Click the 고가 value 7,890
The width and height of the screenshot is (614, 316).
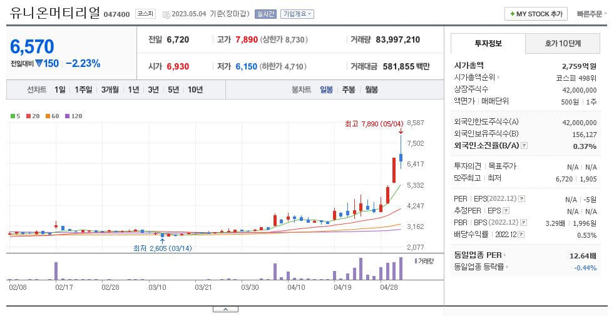(247, 39)
